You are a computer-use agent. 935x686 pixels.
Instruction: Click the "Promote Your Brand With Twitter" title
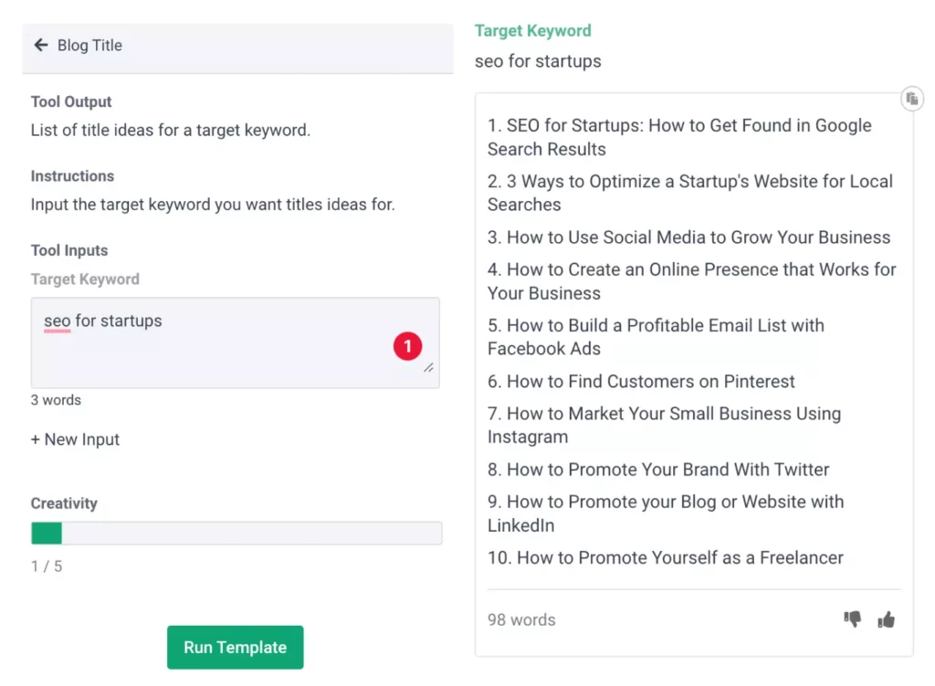click(x=658, y=470)
